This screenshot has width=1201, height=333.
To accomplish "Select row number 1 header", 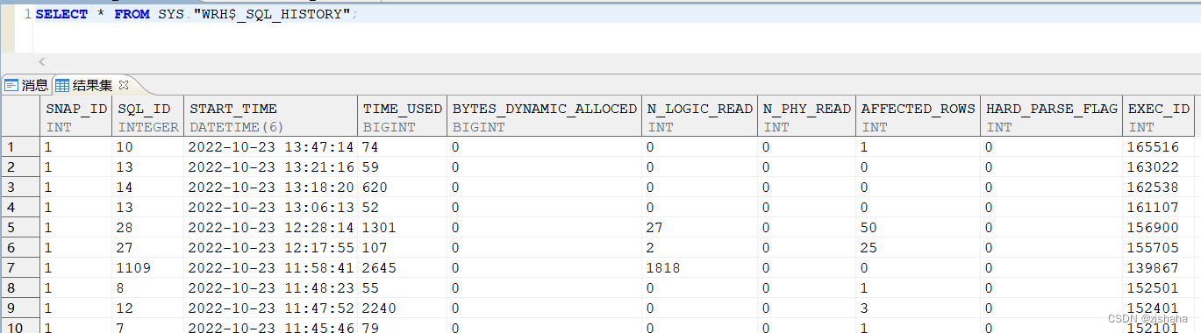I will (20, 147).
